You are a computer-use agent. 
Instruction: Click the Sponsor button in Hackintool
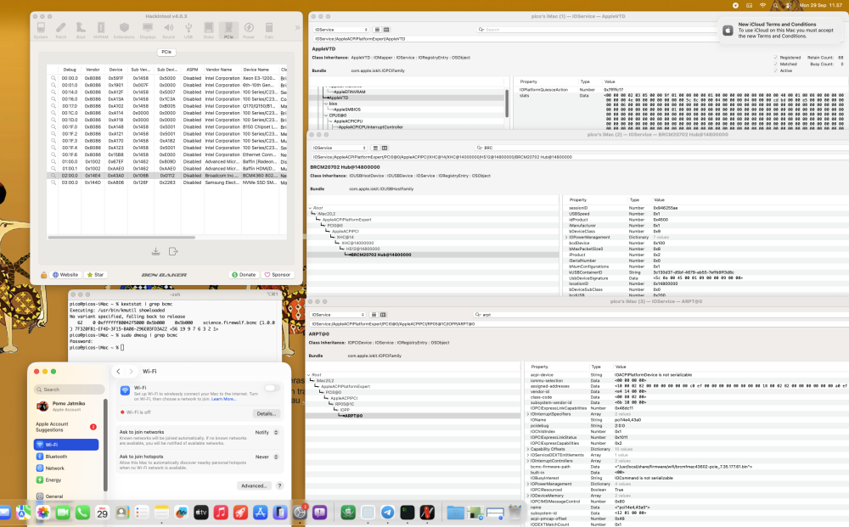(278, 275)
